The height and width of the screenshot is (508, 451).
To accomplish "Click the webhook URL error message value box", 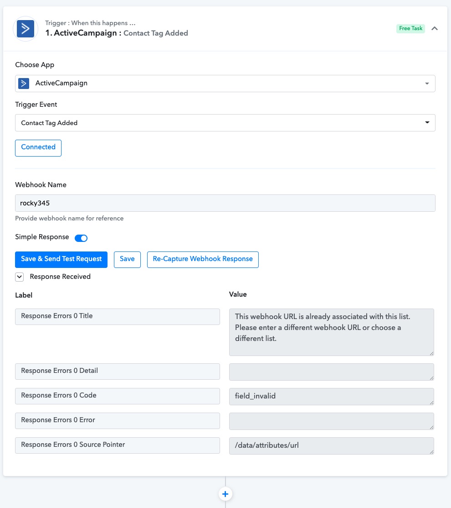I will [x=331, y=332].
